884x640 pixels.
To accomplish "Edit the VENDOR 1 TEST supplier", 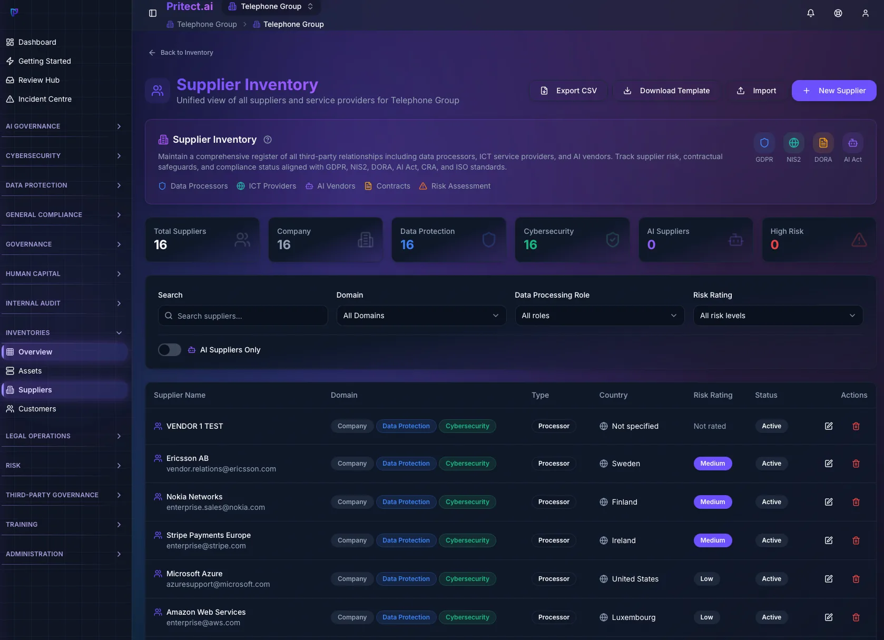I will 829,426.
